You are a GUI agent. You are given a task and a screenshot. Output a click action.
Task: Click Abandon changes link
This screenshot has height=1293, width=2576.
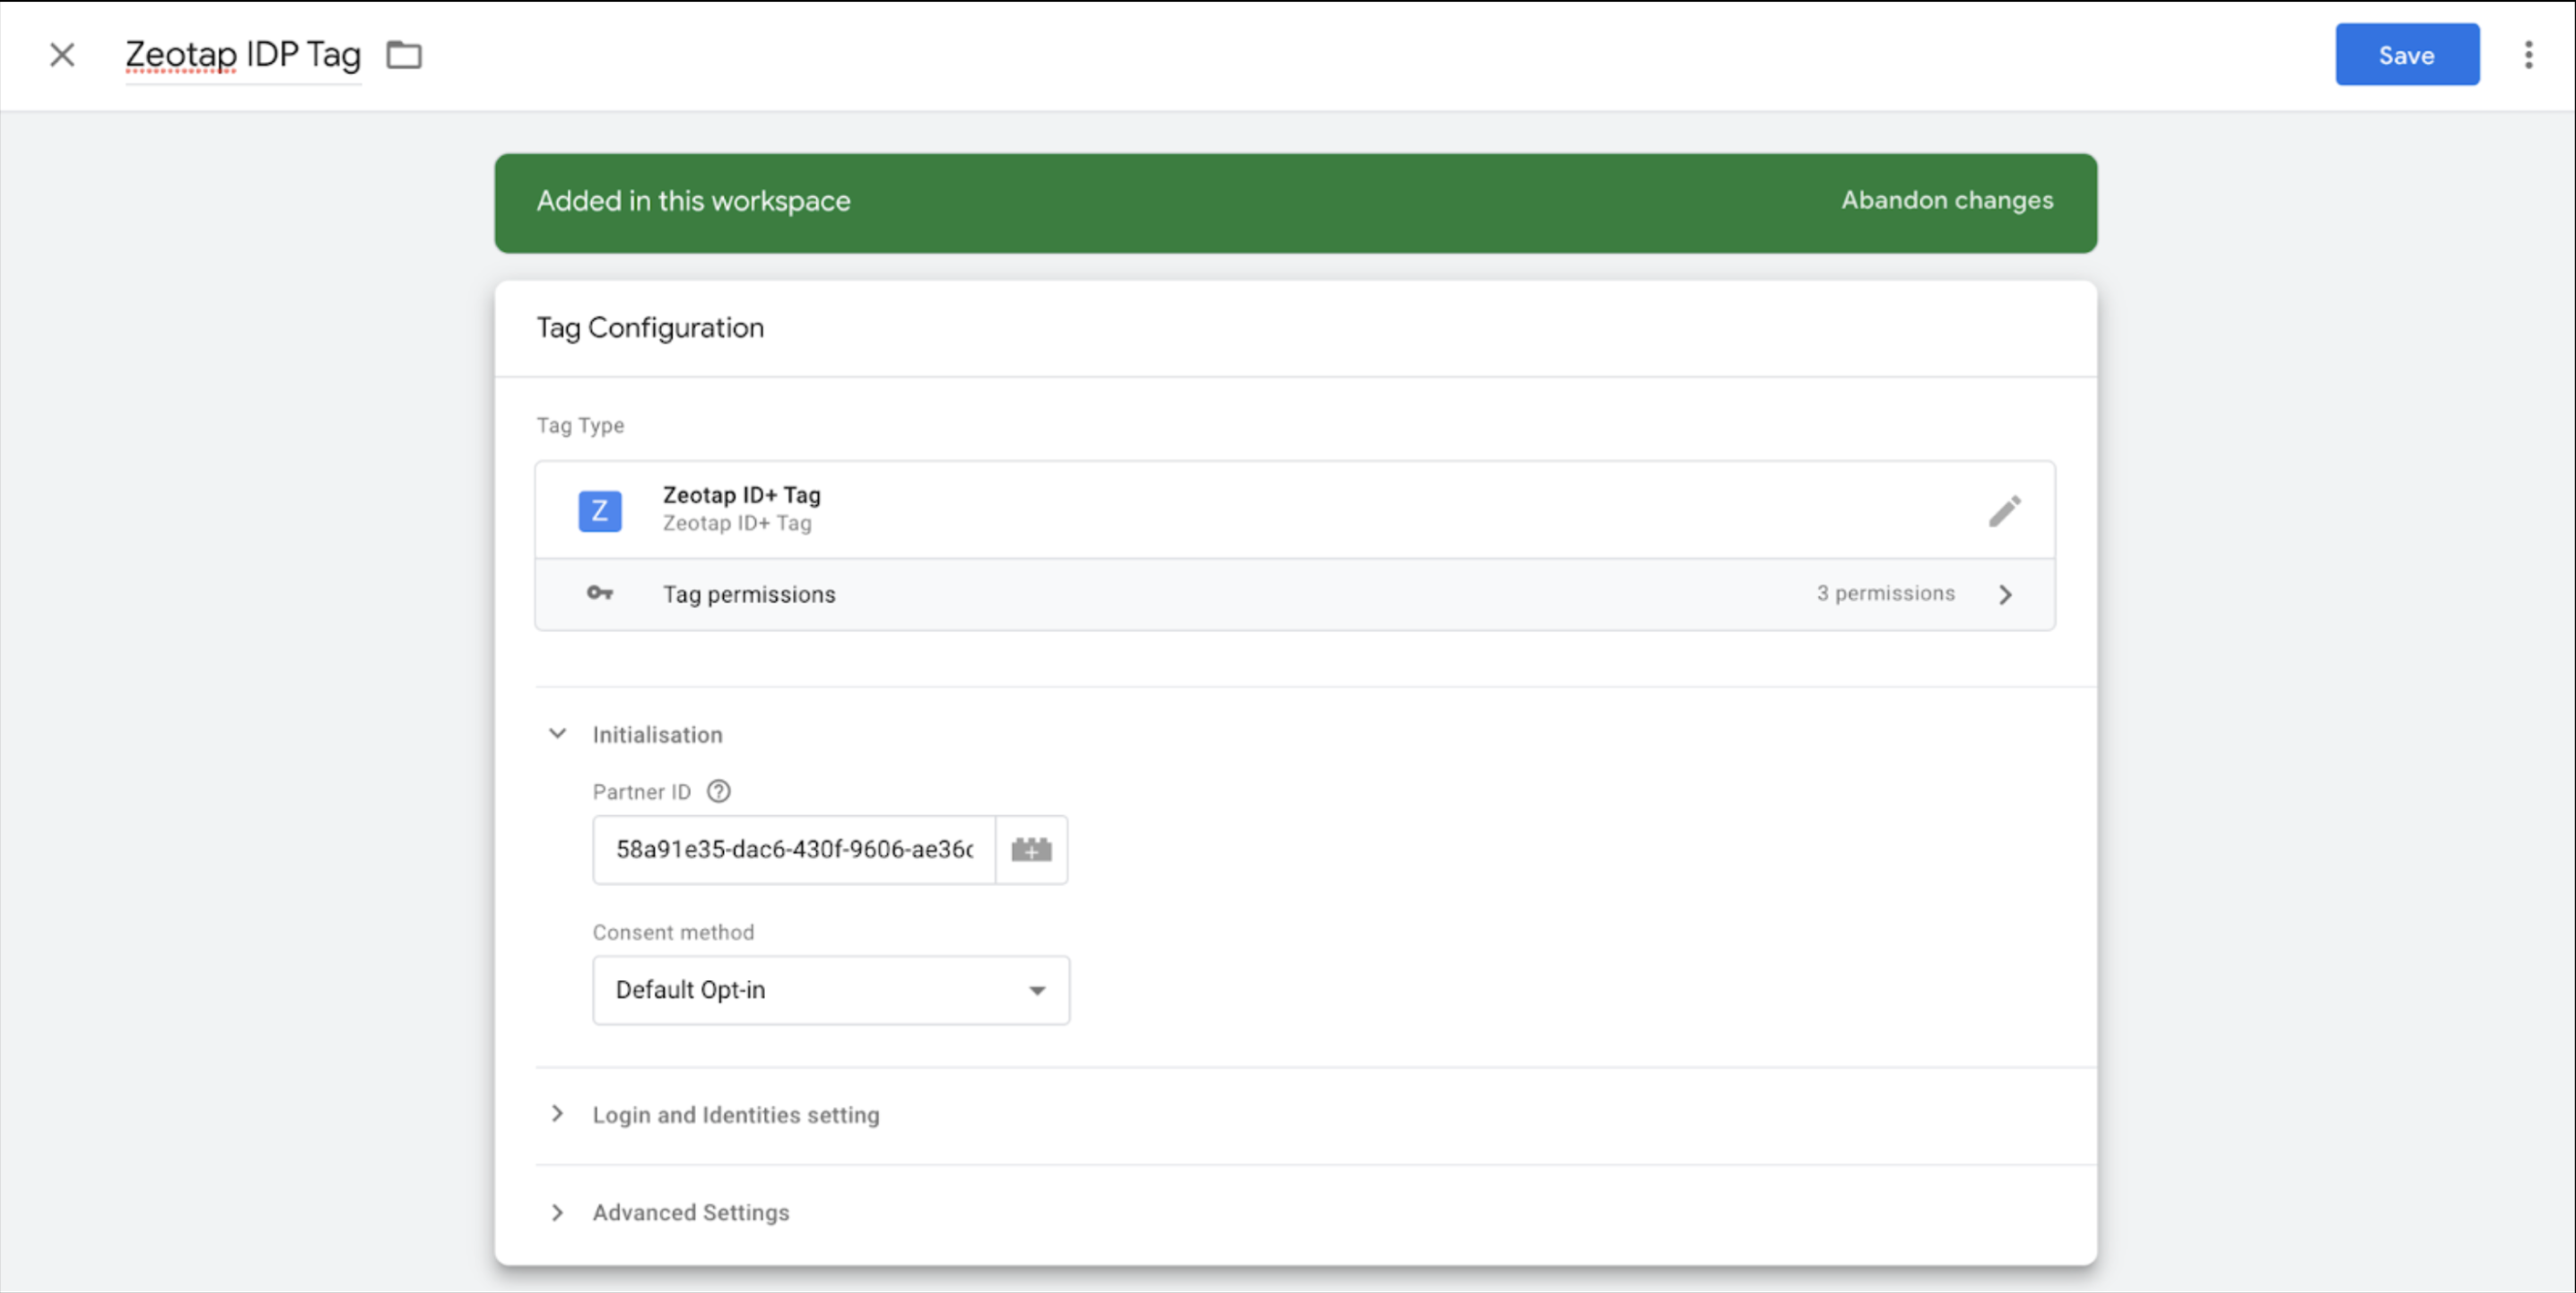[x=1946, y=200]
